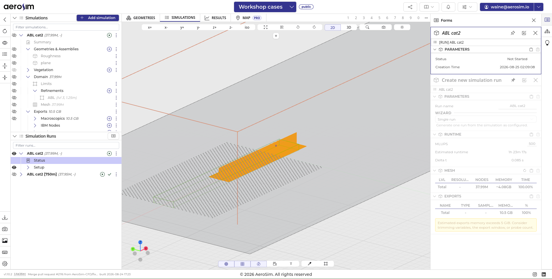The width and height of the screenshot is (552, 279).
Task: Open the user account dropdown arrow
Action: 539,7
